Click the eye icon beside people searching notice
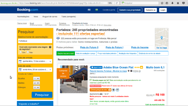Screen dimensions: 188x106 click(x=58, y=38)
